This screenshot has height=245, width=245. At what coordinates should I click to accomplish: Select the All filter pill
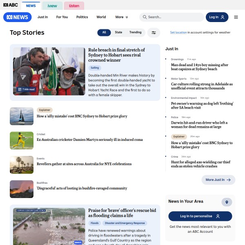point(104,33)
